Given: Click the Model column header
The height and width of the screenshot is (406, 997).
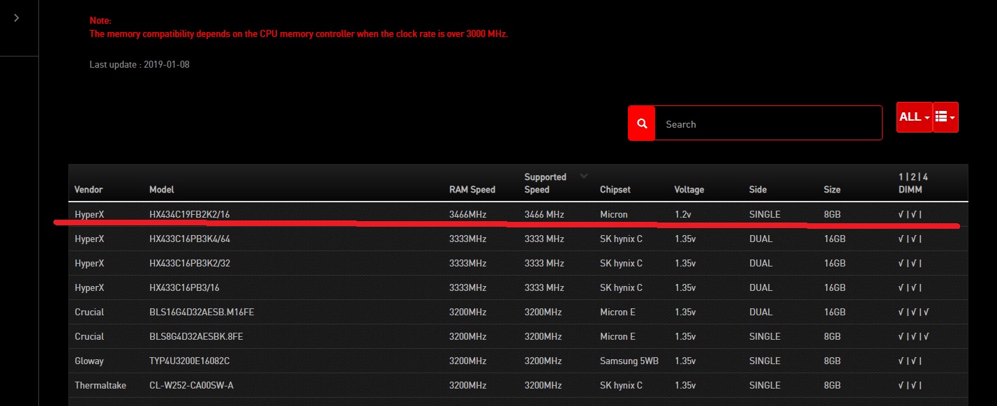Looking at the screenshot, I should pyautogui.click(x=162, y=190).
